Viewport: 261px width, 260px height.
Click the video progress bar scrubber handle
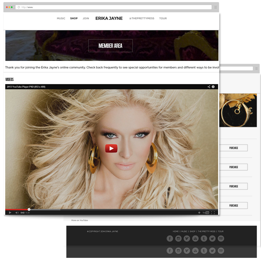[29, 209]
